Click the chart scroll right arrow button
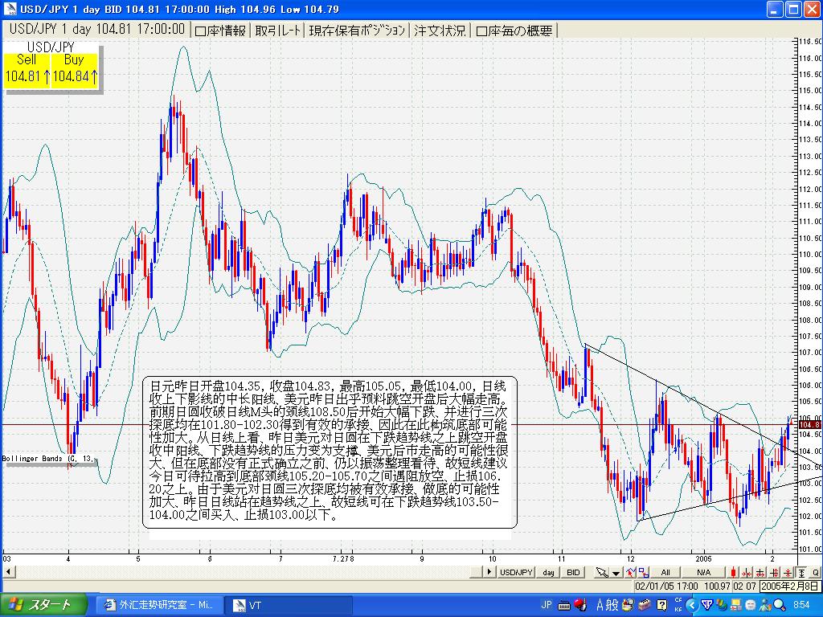 [x=488, y=572]
